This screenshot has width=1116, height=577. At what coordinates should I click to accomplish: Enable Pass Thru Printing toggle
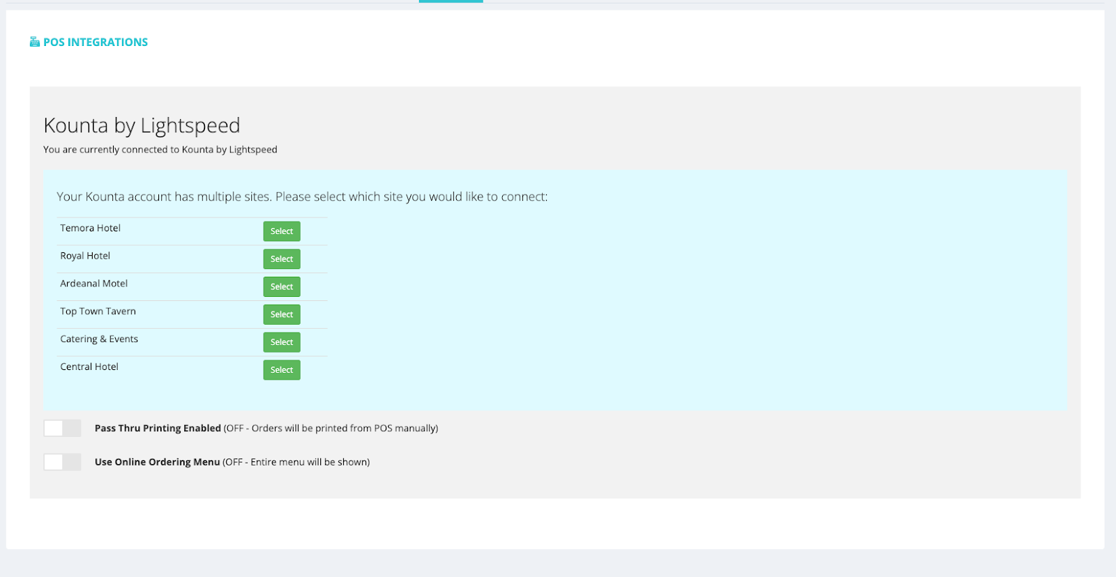coord(63,428)
